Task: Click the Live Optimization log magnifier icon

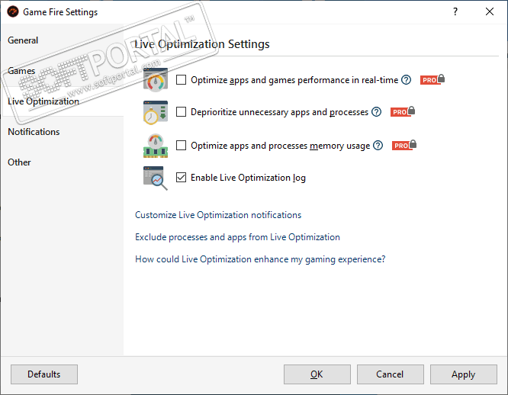Action: click(x=155, y=178)
